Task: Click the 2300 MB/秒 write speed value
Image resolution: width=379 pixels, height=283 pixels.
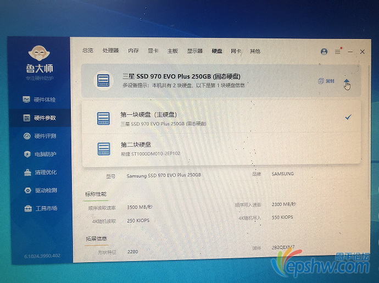Action: 284,204
